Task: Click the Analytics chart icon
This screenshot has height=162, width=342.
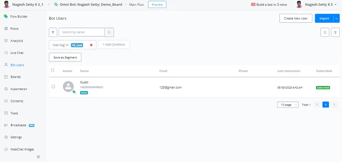Action: 6,41
